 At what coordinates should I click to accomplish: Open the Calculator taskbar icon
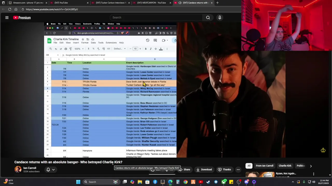178,182
